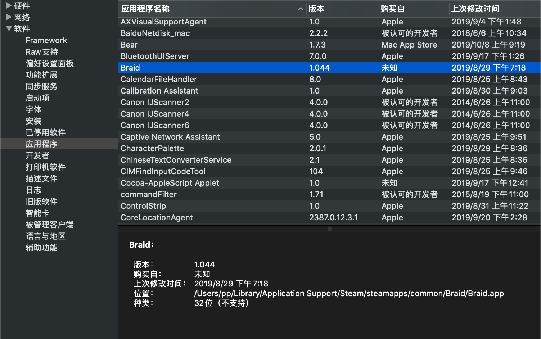541x339 pixels.
Task: Click version 2387.0.12.3.1 of CoreLocationAgent
Action: pos(333,217)
